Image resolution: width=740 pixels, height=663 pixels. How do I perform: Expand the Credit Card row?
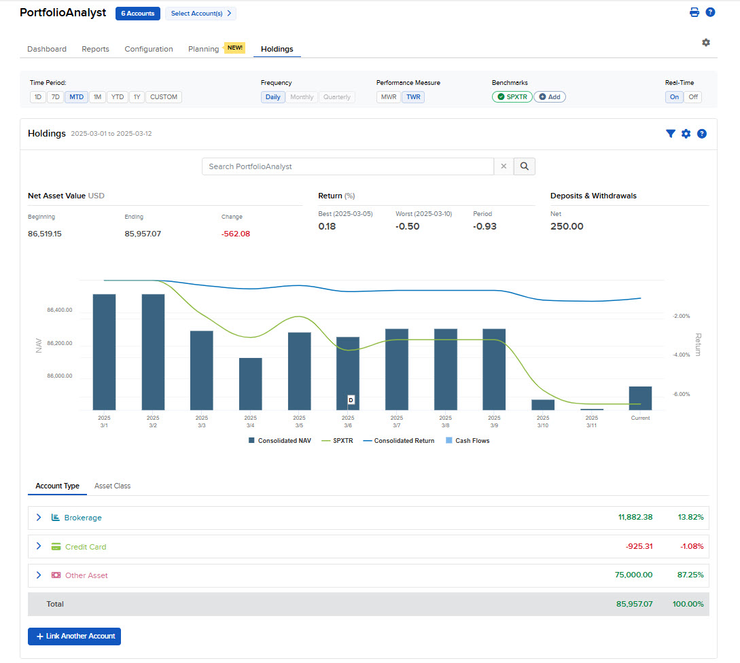[x=39, y=546]
